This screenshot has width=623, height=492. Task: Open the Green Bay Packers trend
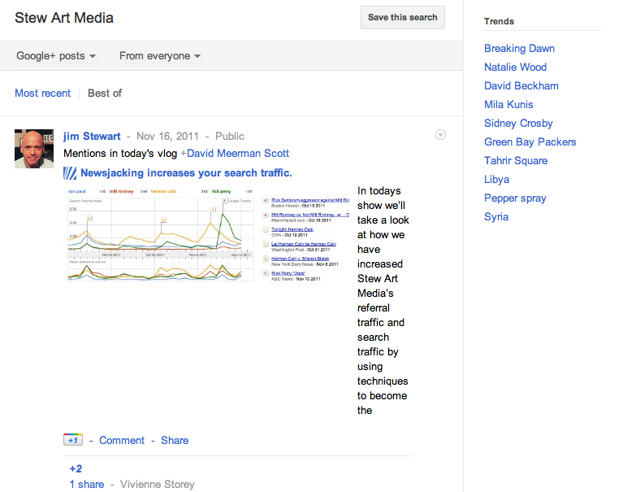click(x=530, y=142)
